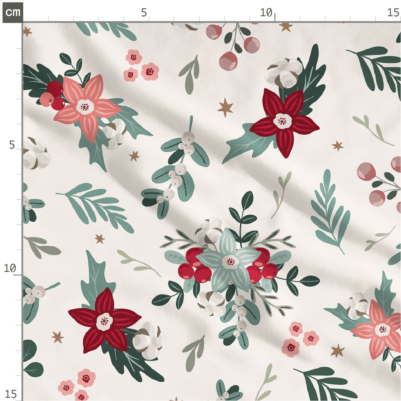The image size is (401, 401).
Task: Click the fabric pattern preview image
Action: tap(212, 212)
